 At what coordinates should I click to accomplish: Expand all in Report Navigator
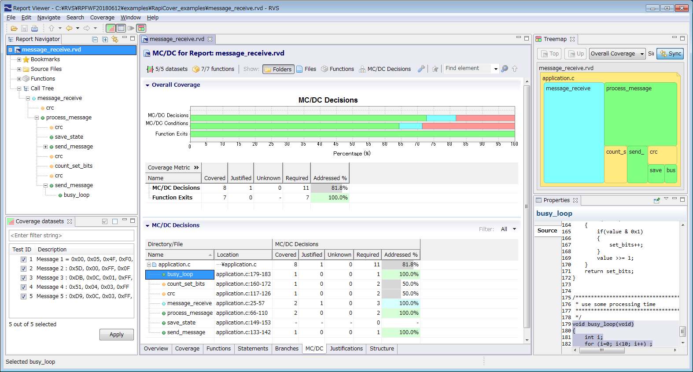(x=105, y=39)
